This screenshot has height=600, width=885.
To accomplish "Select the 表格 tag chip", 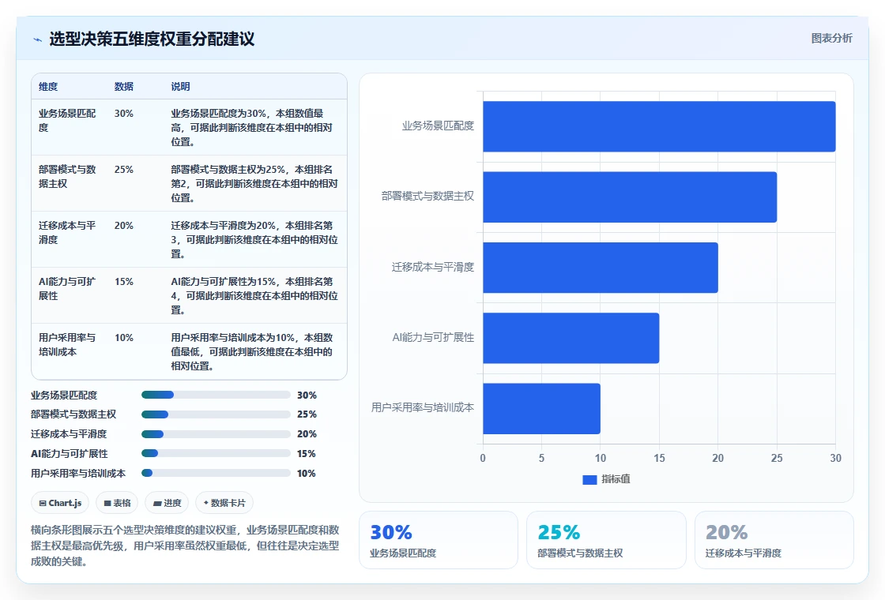I will tap(118, 503).
